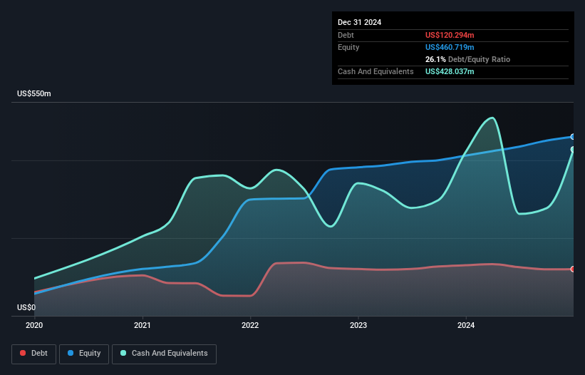Click the teal Cash And Equivalents legend dot

coord(123,353)
